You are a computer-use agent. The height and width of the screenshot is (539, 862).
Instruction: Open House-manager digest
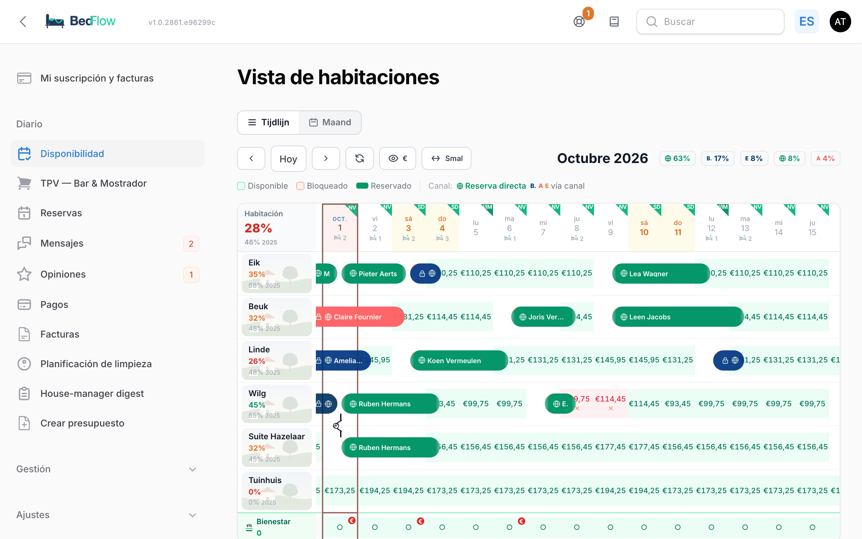click(107, 393)
